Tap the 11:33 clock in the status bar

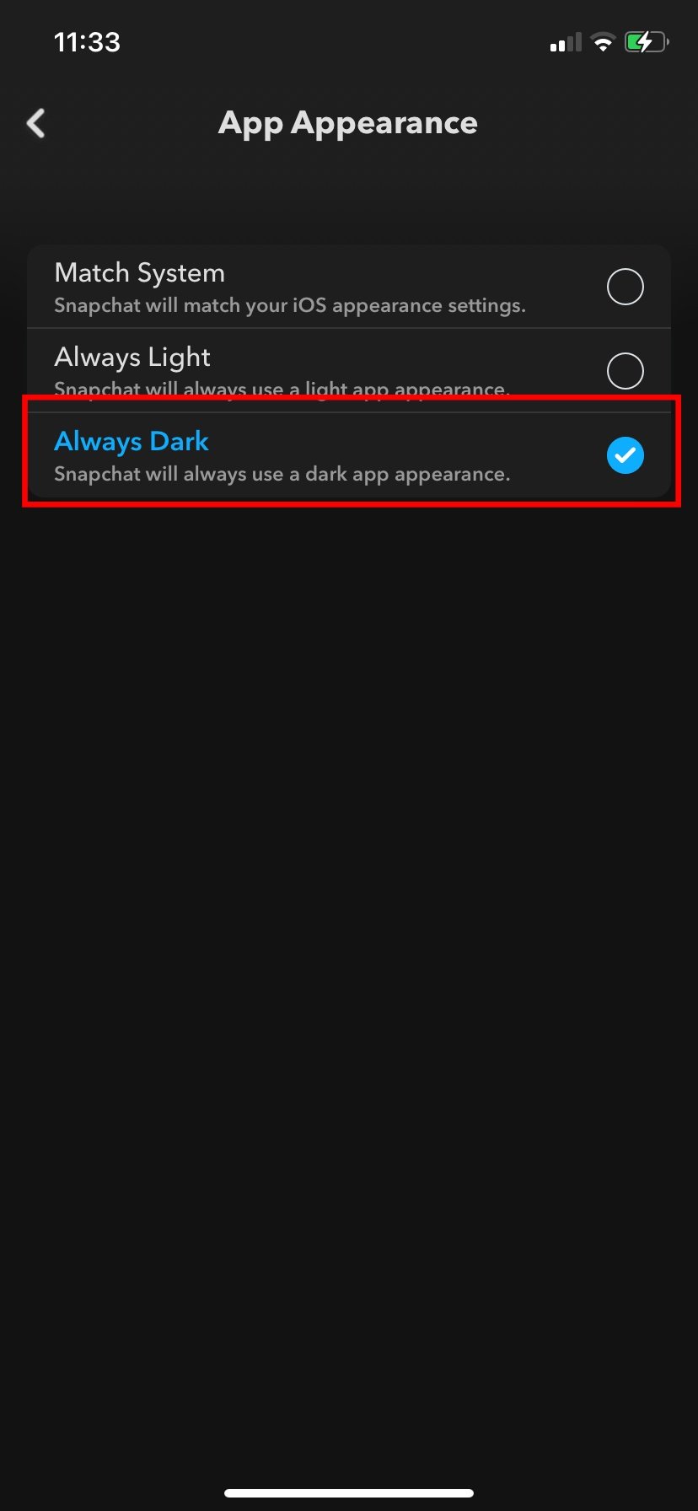tap(87, 42)
